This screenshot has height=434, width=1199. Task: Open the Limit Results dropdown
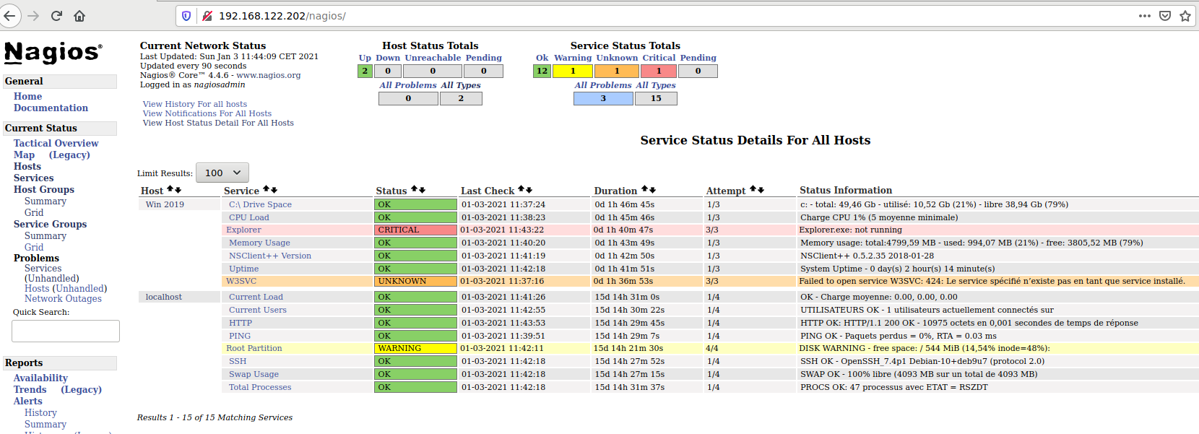pyautogui.click(x=222, y=173)
